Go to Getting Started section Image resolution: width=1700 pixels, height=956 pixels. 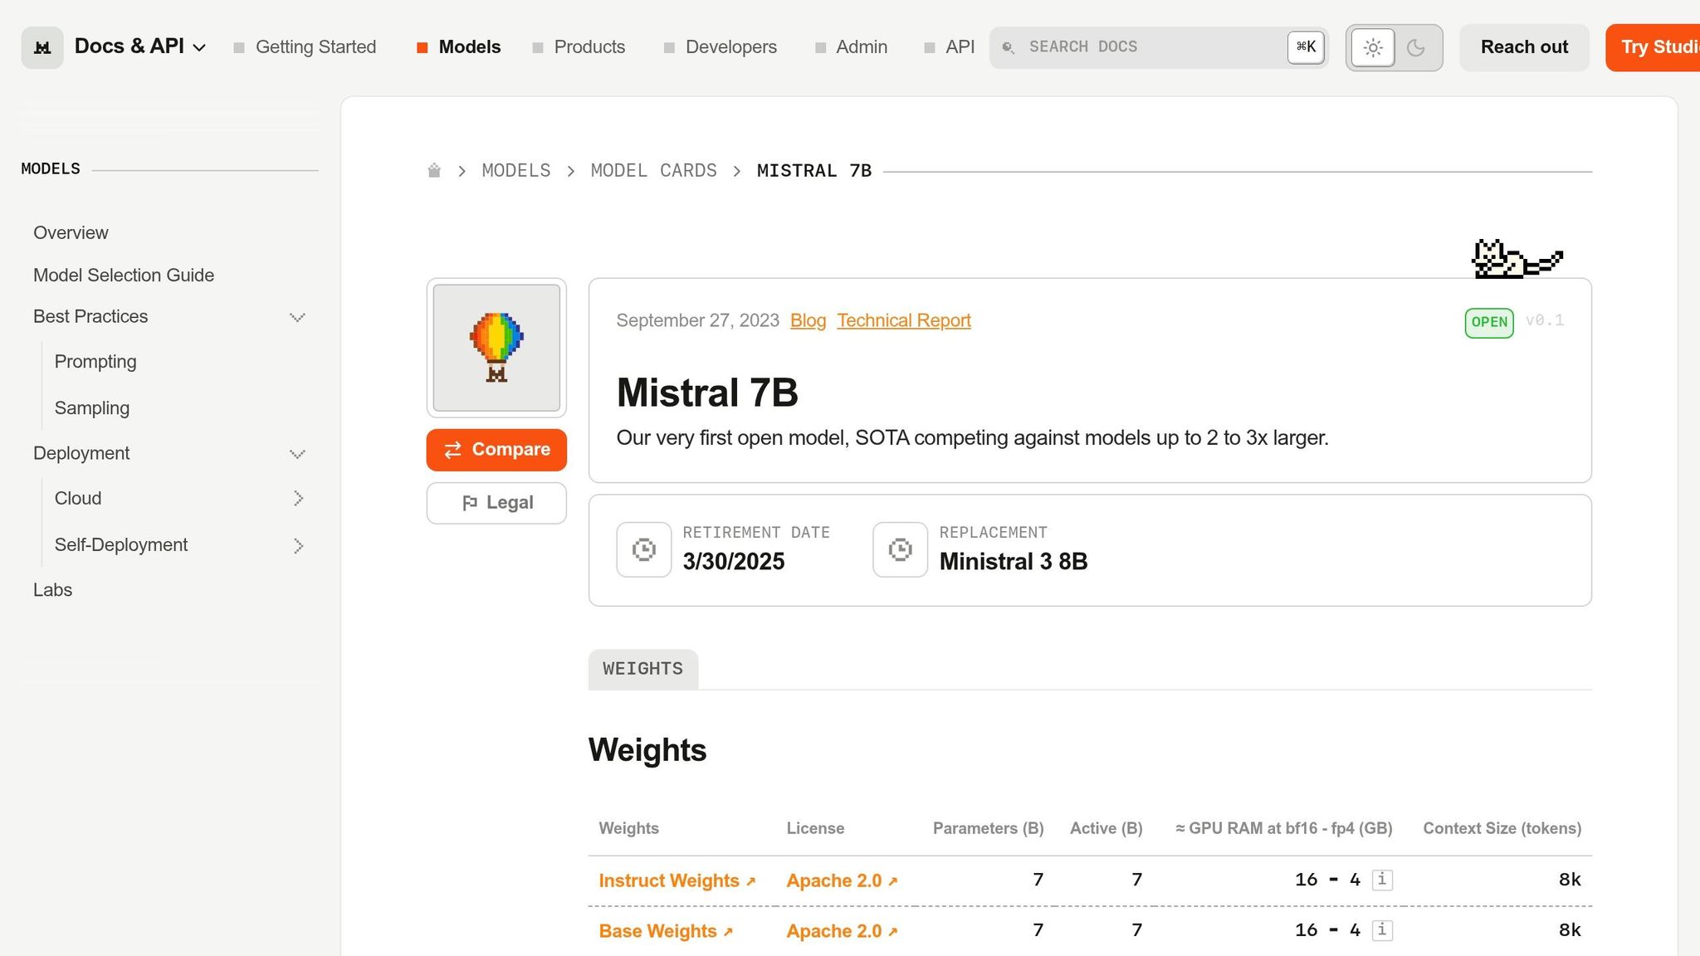(x=305, y=47)
